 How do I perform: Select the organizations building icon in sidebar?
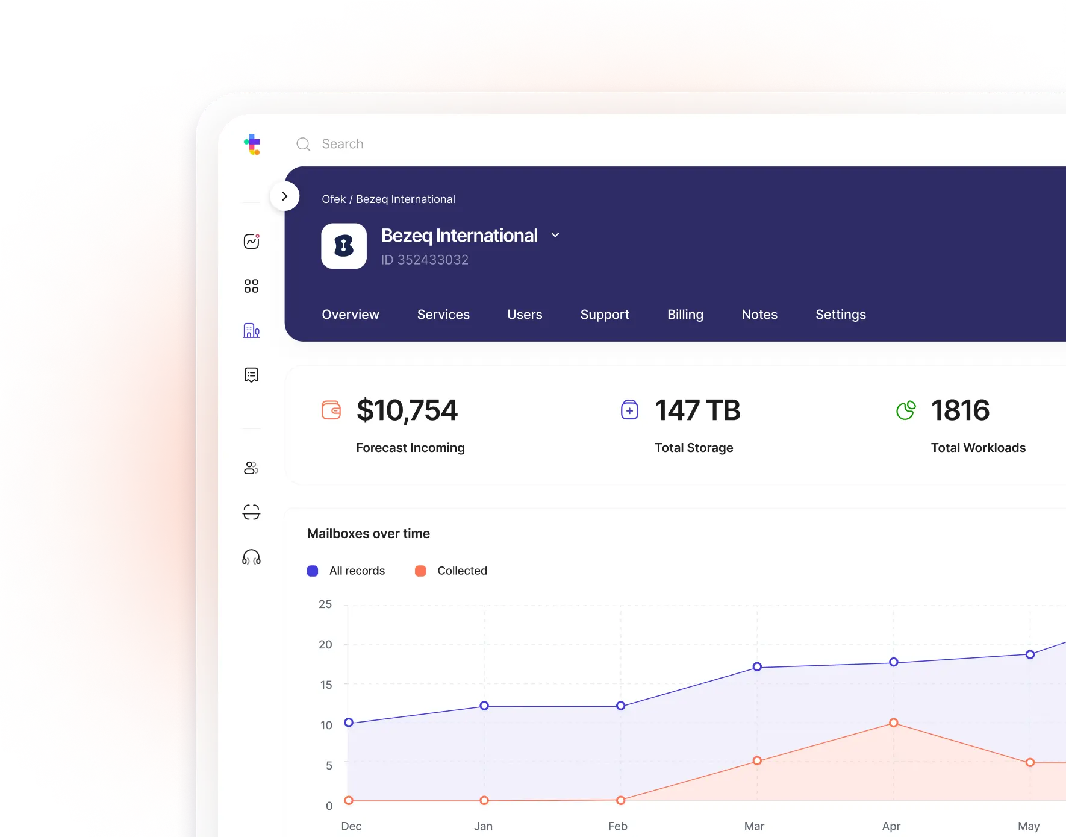pos(251,330)
